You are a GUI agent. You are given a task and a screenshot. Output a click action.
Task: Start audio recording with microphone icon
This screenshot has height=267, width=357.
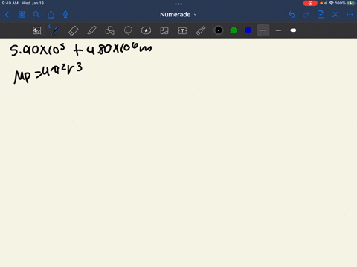click(65, 15)
